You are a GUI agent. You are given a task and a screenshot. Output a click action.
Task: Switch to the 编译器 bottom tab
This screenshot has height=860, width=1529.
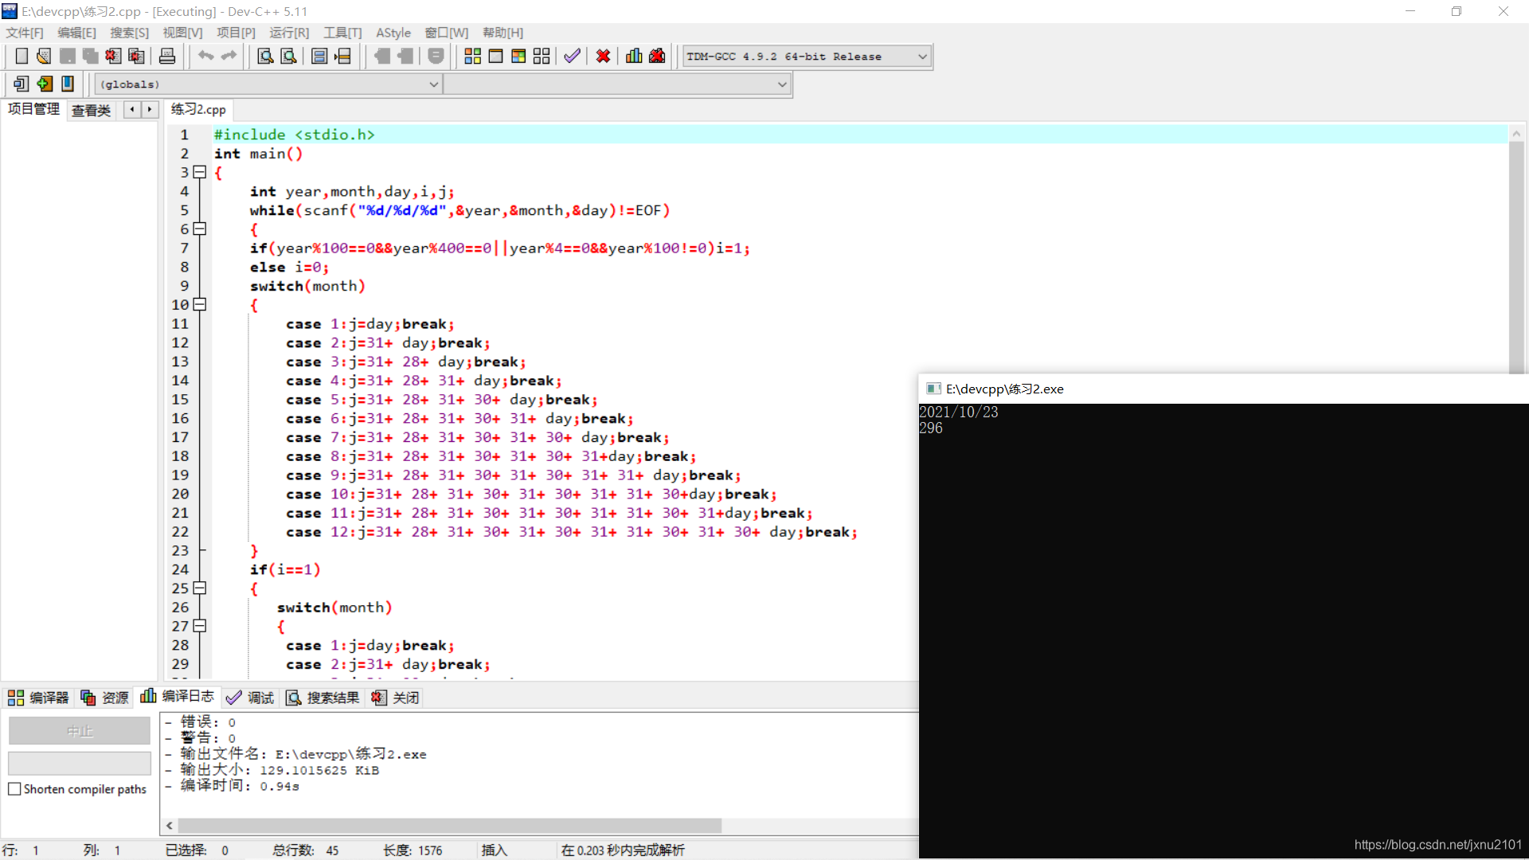tap(38, 698)
